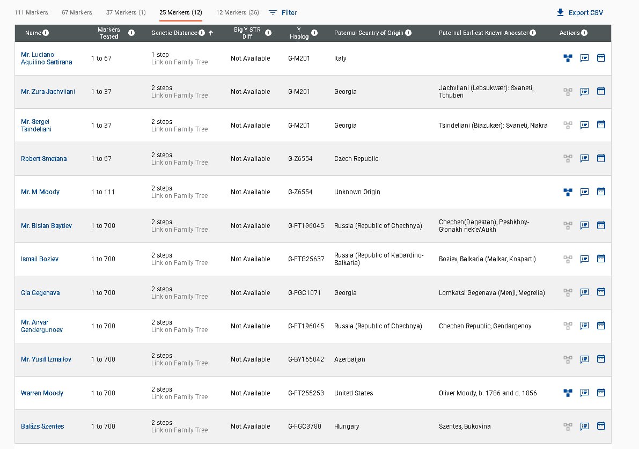Click info icon beside Genetic Distance header
This screenshot has width=639, height=449.
click(x=202, y=33)
